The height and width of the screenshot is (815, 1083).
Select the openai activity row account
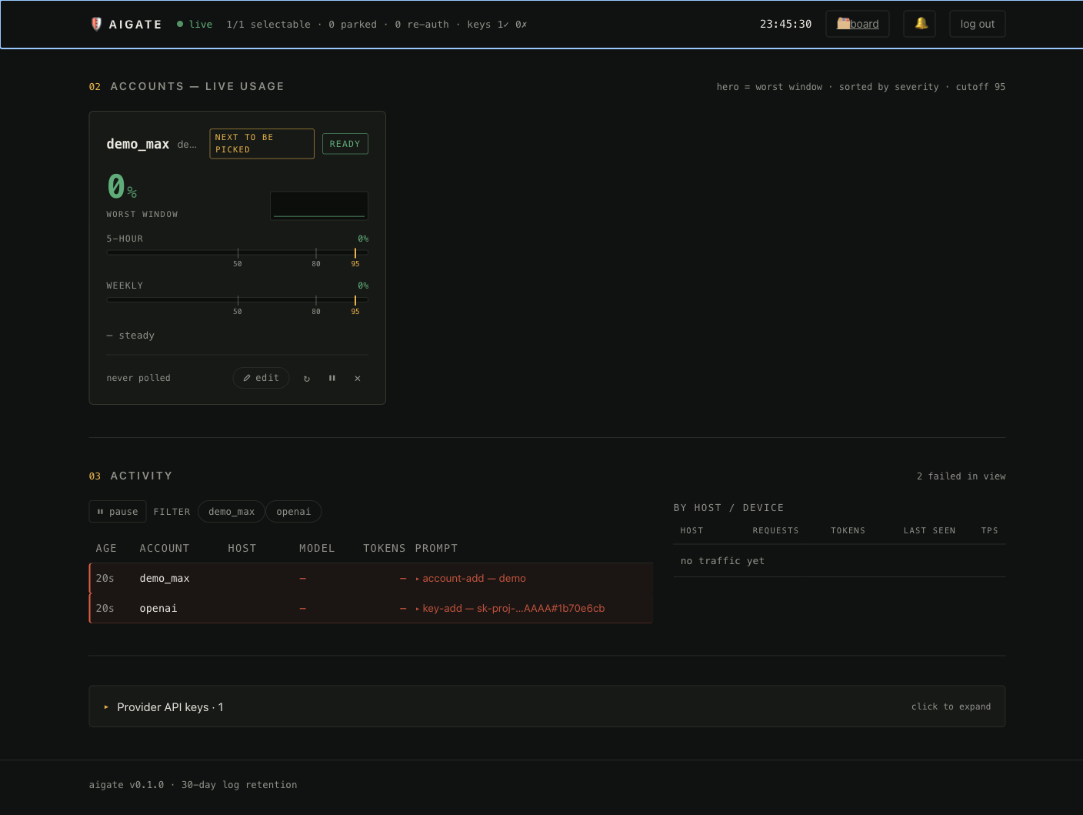(x=158, y=608)
